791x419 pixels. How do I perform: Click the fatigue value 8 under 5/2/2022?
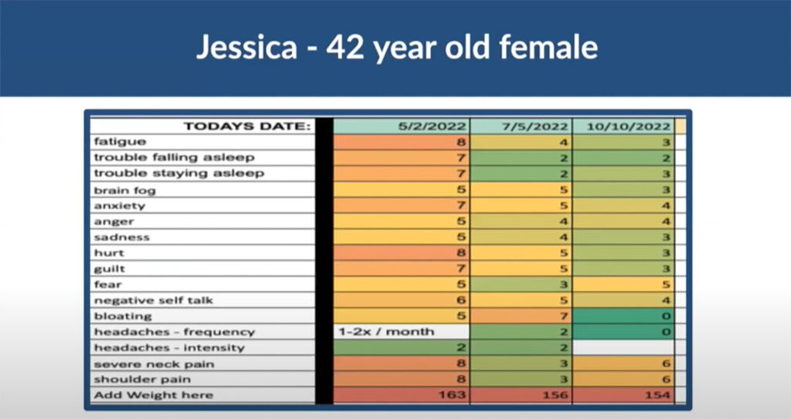(402, 142)
